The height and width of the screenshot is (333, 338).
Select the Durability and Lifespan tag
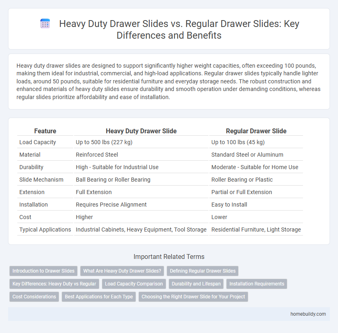196,284
